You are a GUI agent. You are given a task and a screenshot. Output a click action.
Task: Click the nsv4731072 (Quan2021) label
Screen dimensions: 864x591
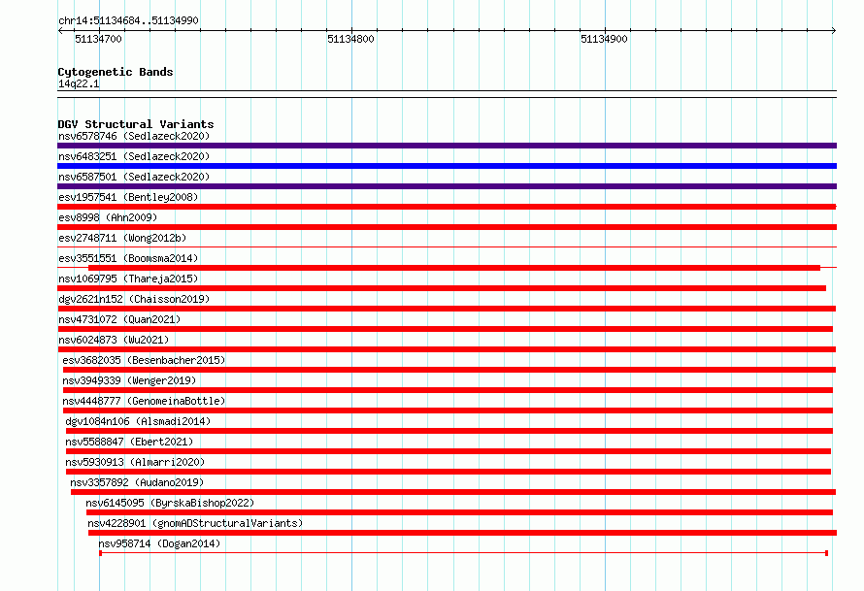point(119,319)
